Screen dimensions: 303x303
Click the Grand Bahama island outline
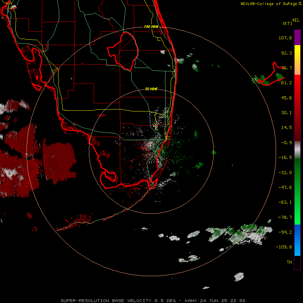click(271, 74)
